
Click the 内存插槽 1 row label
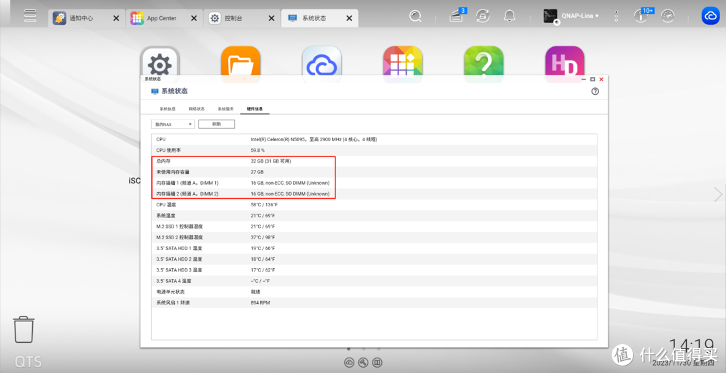187,183
